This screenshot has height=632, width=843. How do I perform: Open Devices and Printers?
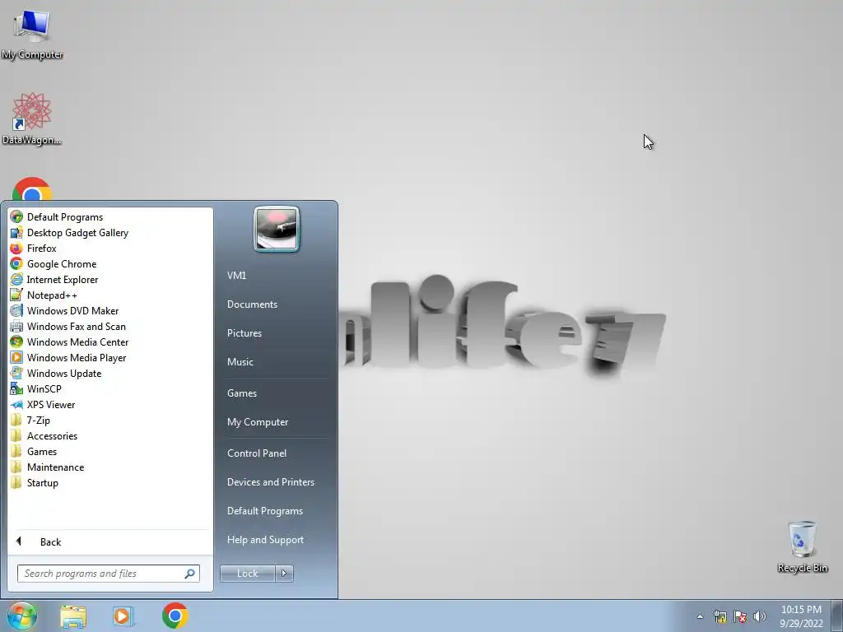click(x=270, y=482)
